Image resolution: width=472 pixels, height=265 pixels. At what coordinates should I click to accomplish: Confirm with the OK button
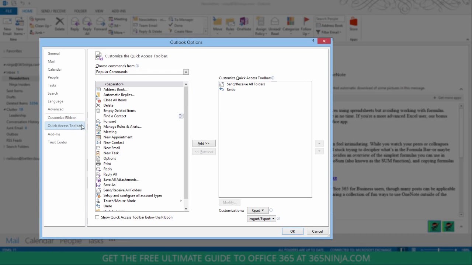[292, 231]
